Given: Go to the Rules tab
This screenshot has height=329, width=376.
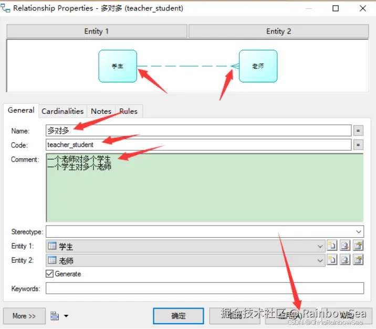Looking at the screenshot, I should (129, 111).
